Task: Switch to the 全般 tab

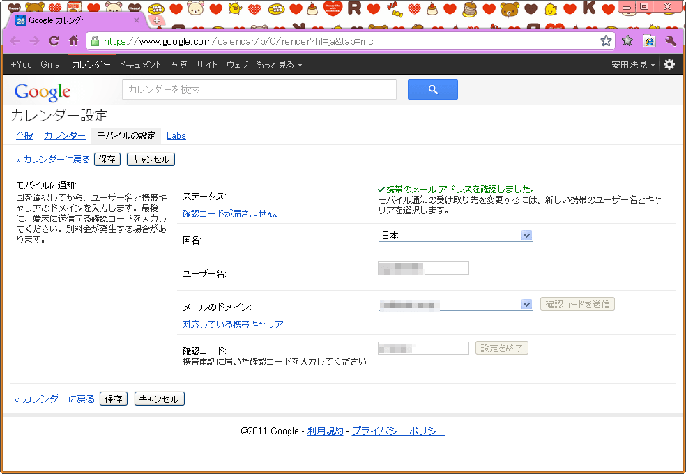Action: (x=24, y=135)
